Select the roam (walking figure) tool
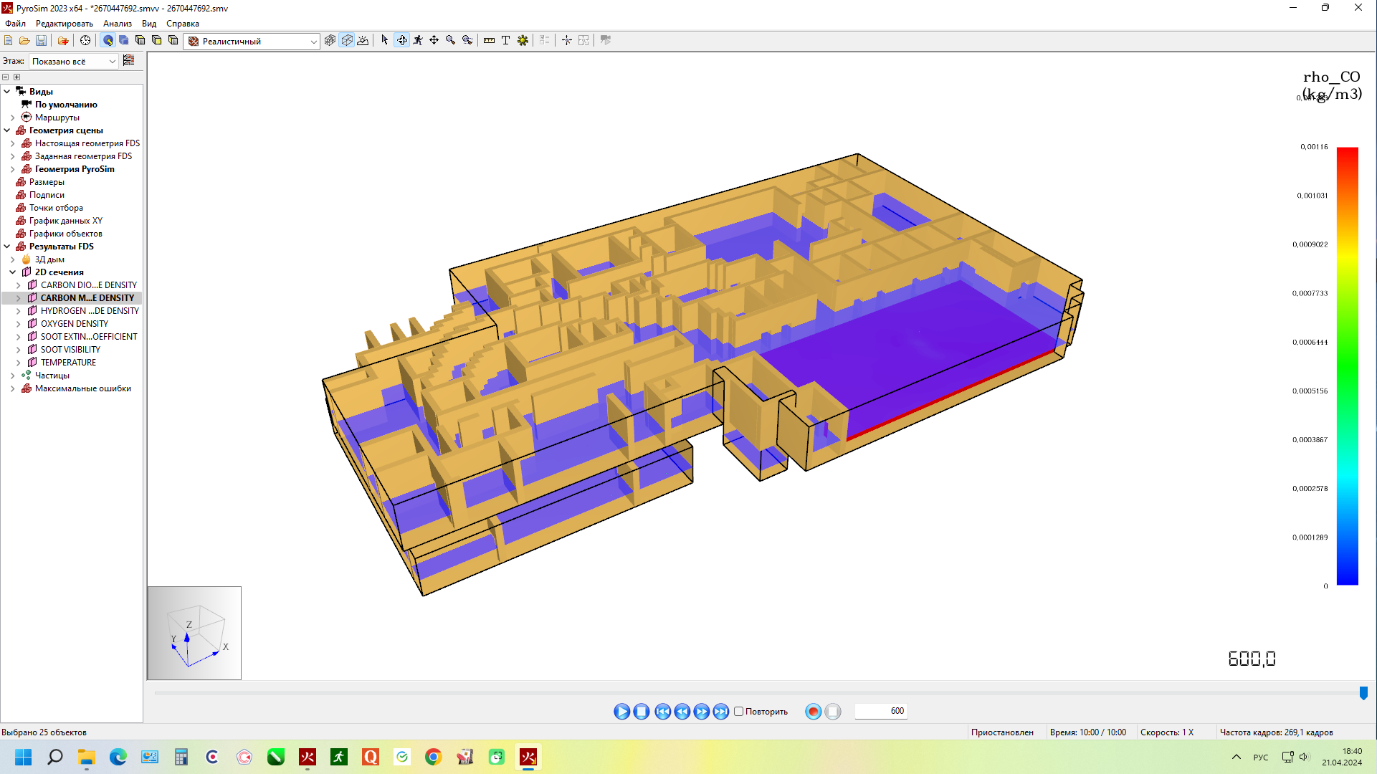The height and width of the screenshot is (774, 1377). coord(418,41)
